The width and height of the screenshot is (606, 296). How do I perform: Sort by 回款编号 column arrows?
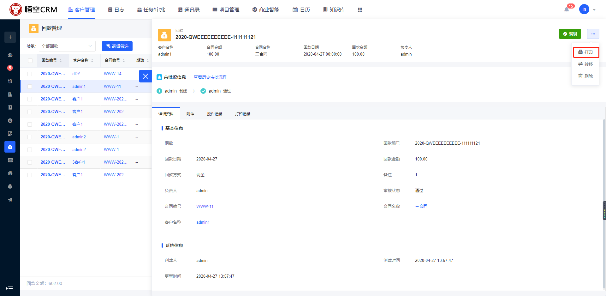click(x=61, y=60)
